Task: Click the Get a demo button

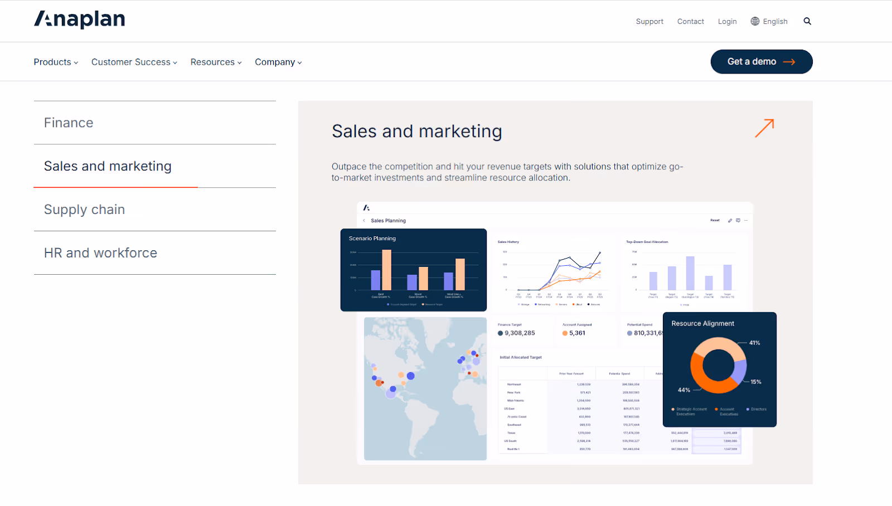Action: (x=760, y=61)
